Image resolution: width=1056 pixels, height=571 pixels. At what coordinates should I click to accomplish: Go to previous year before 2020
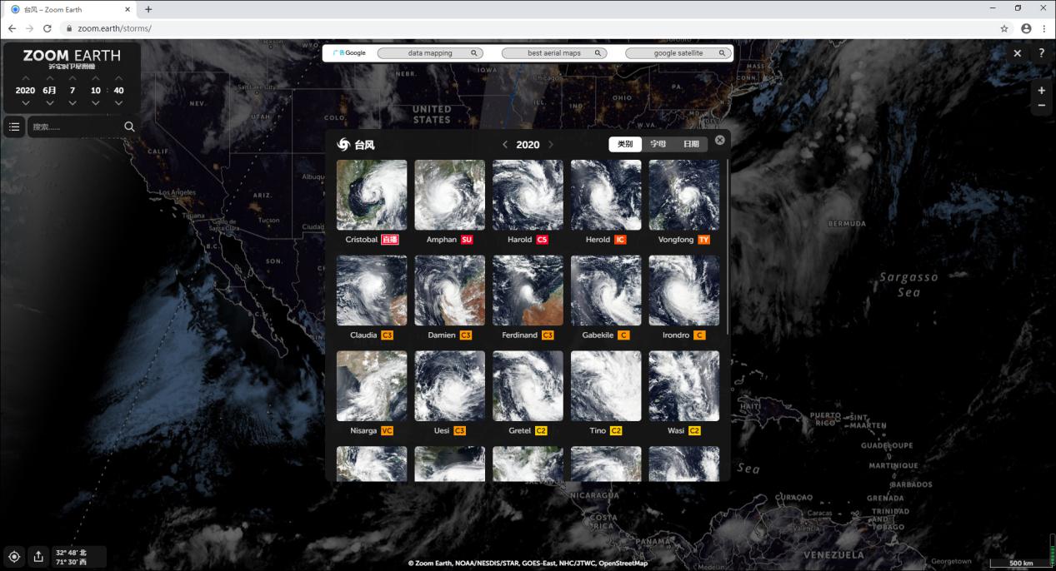(504, 145)
